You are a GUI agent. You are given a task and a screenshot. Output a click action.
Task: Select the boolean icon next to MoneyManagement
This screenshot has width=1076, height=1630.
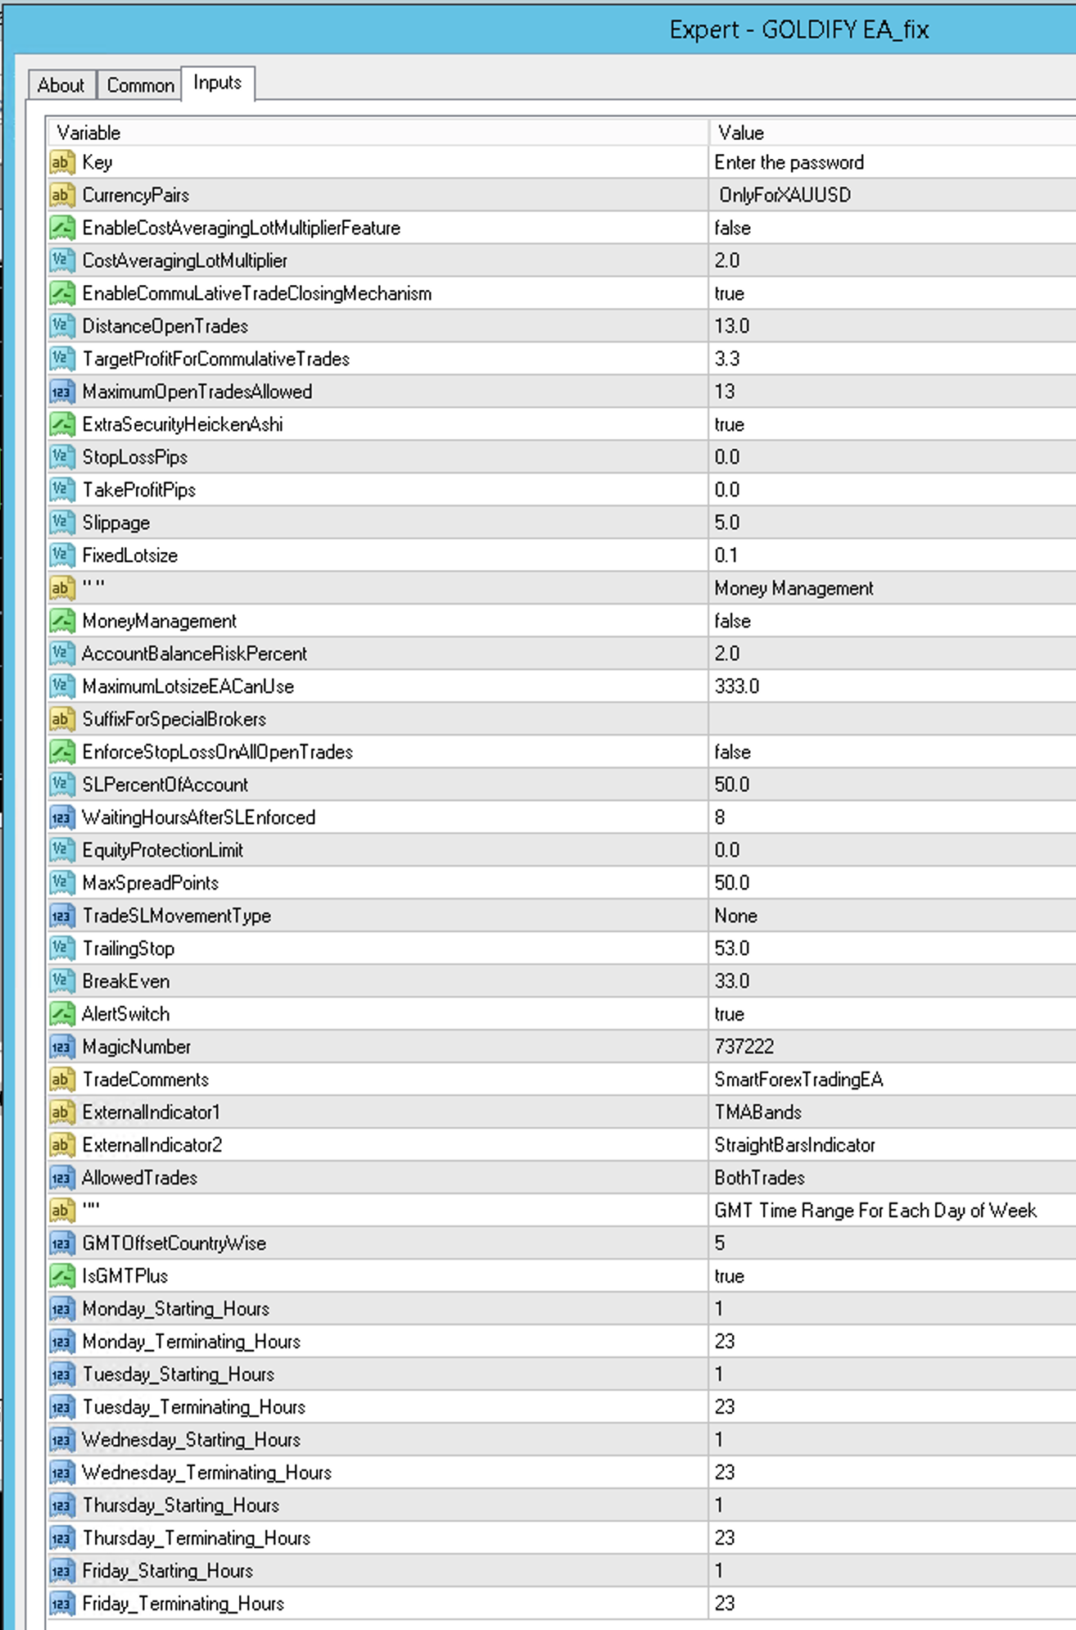(62, 621)
